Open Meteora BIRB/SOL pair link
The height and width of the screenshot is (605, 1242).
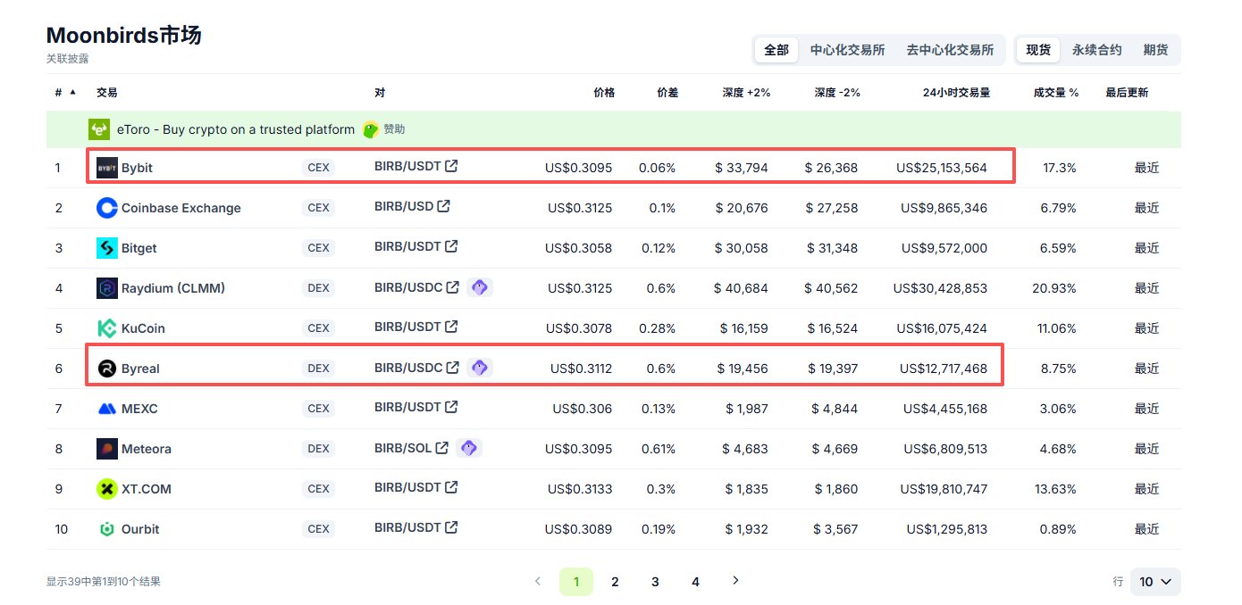[403, 448]
